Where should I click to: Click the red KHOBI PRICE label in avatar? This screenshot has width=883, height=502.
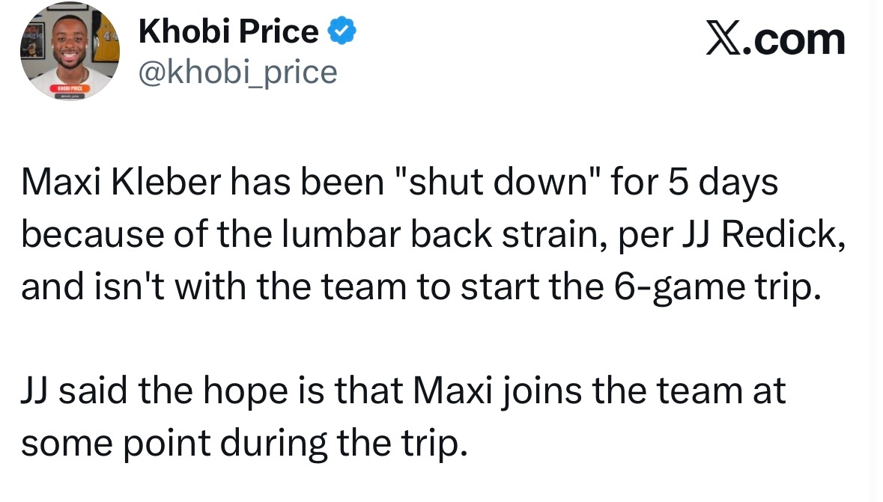(68, 88)
